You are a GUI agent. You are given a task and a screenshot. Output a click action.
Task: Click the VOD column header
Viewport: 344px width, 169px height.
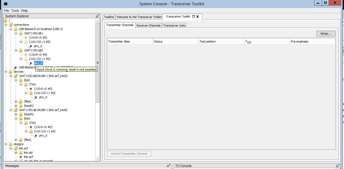tap(266, 41)
